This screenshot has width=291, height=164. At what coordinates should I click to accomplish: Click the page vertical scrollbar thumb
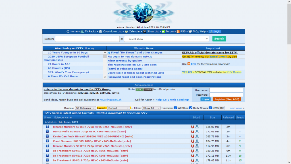coord(289,24)
